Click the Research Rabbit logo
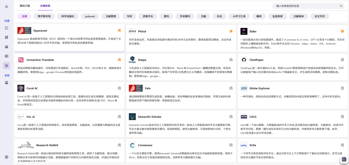349x165 pixels. (x=26, y=145)
